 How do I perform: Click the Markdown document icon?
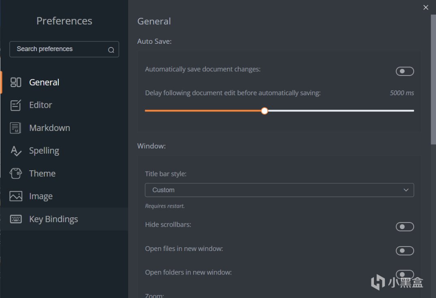[16, 128]
